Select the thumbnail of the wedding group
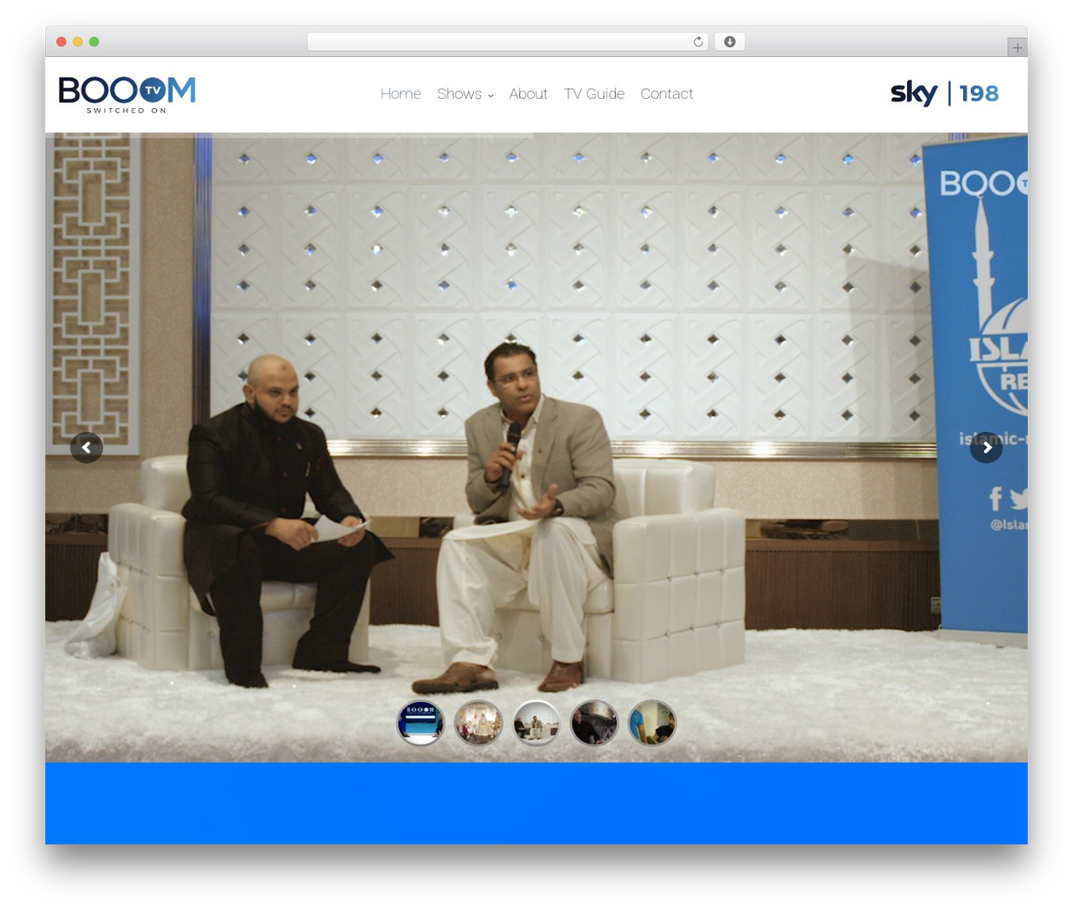Viewport: 1073px width, 909px height. tap(478, 723)
